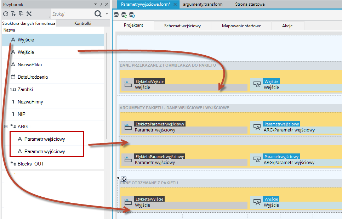Switch to the Kontrolki tab
Screen dimensions: 342x219
[82, 23]
